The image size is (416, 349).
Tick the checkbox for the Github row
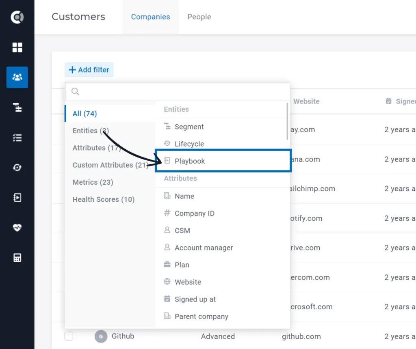(69, 336)
